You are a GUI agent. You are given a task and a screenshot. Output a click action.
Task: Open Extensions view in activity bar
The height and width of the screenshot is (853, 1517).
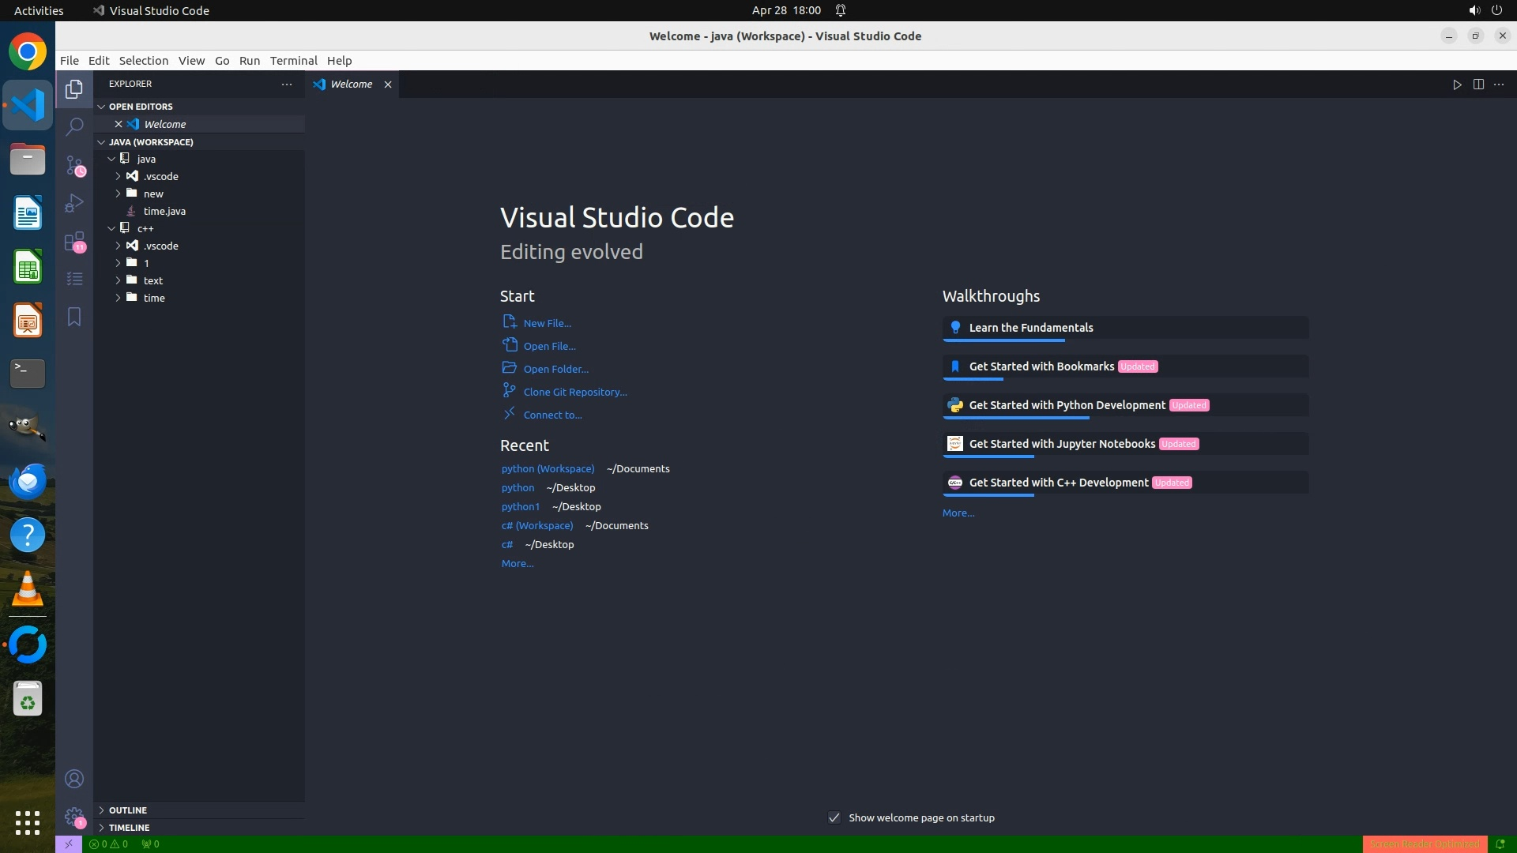[x=74, y=241]
